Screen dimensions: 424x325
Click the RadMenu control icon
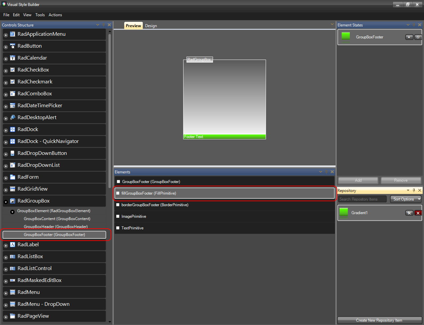point(13,292)
